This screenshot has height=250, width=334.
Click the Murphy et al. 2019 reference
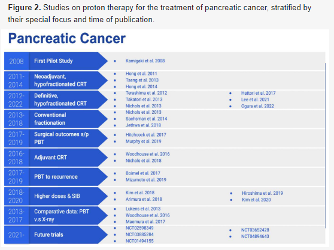(x=143, y=141)
